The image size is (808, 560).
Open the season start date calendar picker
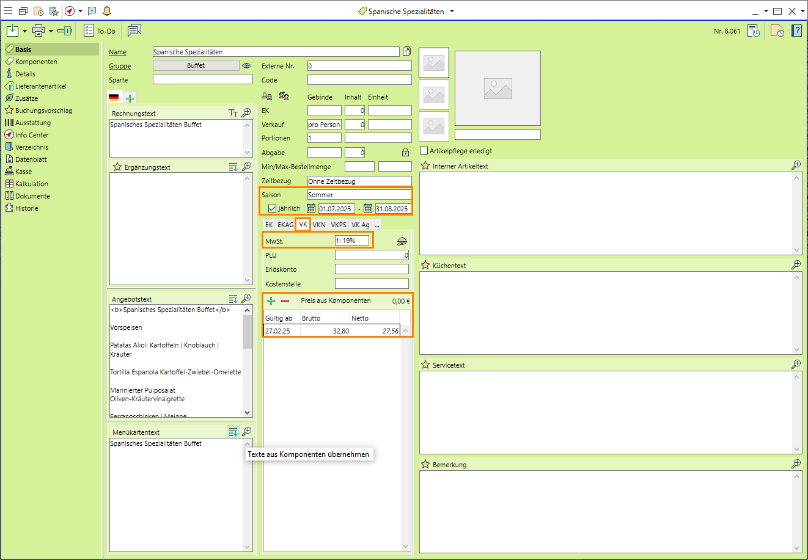click(x=311, y=209)
